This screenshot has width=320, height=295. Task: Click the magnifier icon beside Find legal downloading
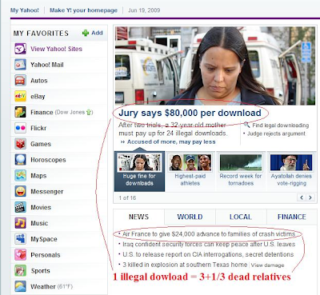click(247, 125)
